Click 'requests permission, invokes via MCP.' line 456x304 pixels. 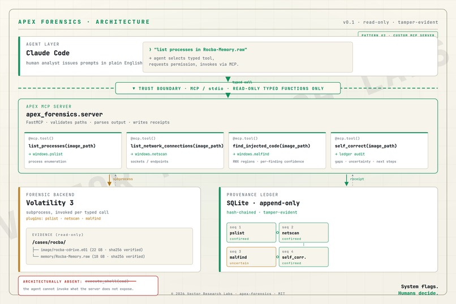(193, 65)
